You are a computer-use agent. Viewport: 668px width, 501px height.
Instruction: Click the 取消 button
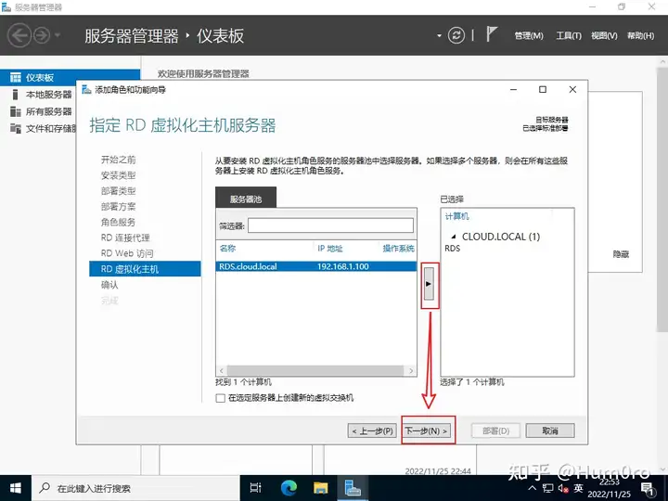pos(550,430)
